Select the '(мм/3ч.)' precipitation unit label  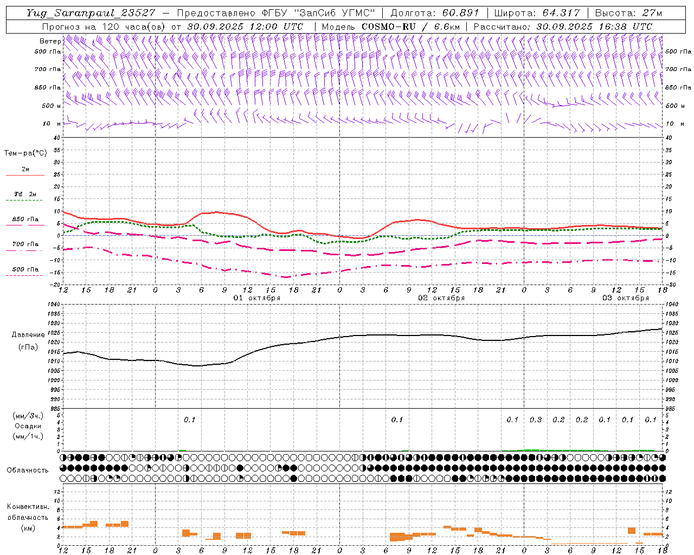tap(28, 416)
